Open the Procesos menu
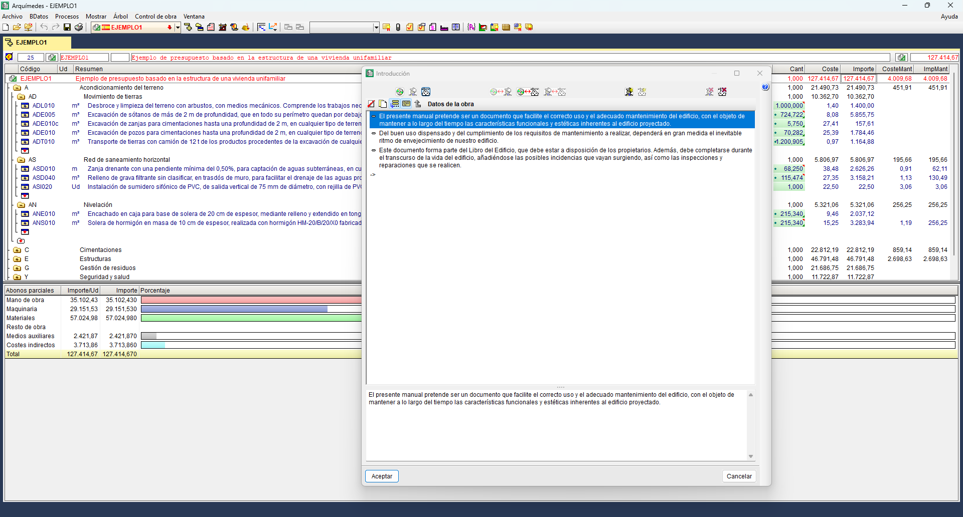Viewport: 963px width, 517px height. [x=67, y=17]
